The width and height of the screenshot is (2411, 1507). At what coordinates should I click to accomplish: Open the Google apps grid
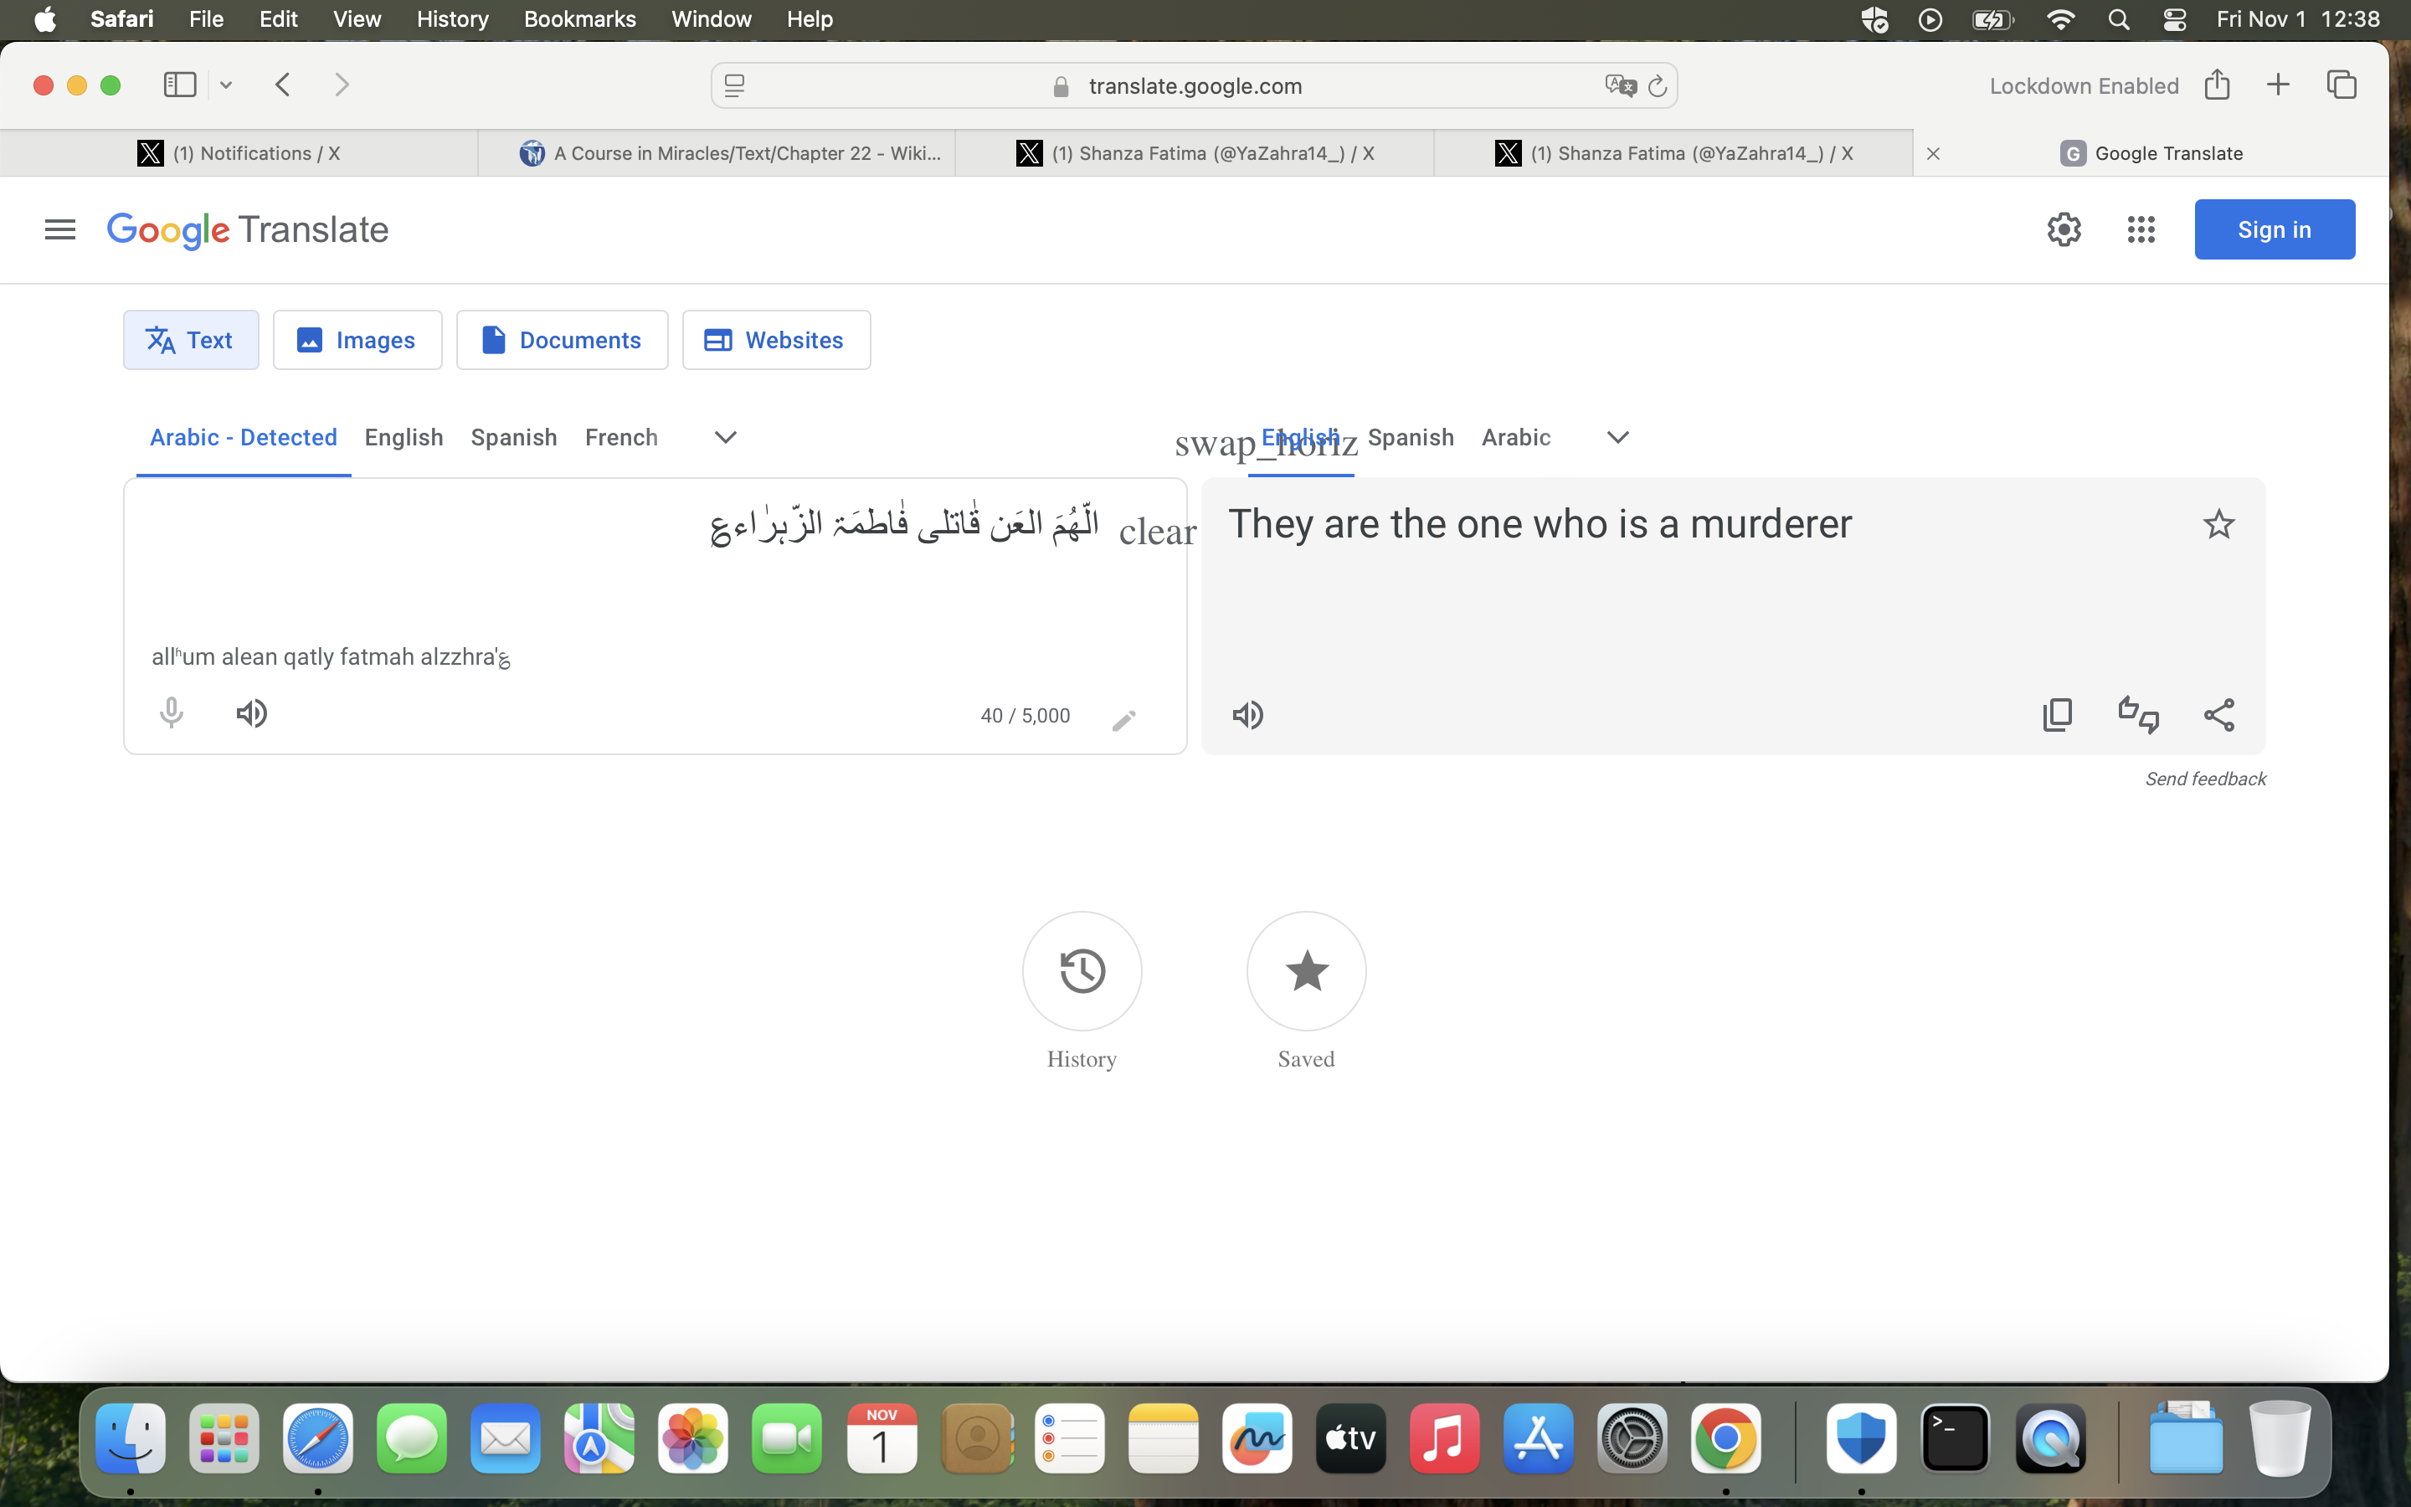pyautogui.click(x=2140, y=229)
